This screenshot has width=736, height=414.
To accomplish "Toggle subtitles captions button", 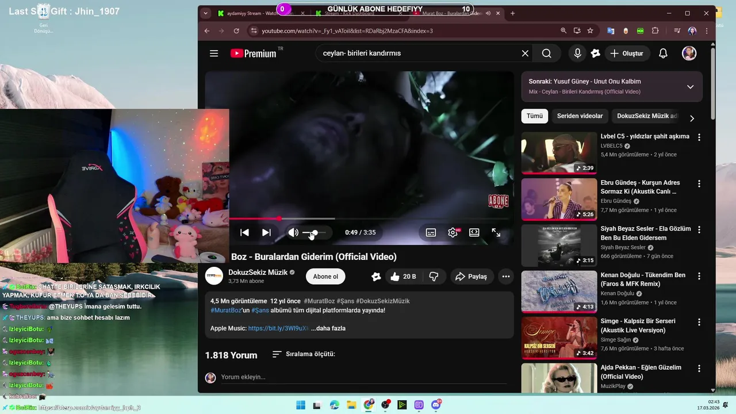I will (431, 232).
